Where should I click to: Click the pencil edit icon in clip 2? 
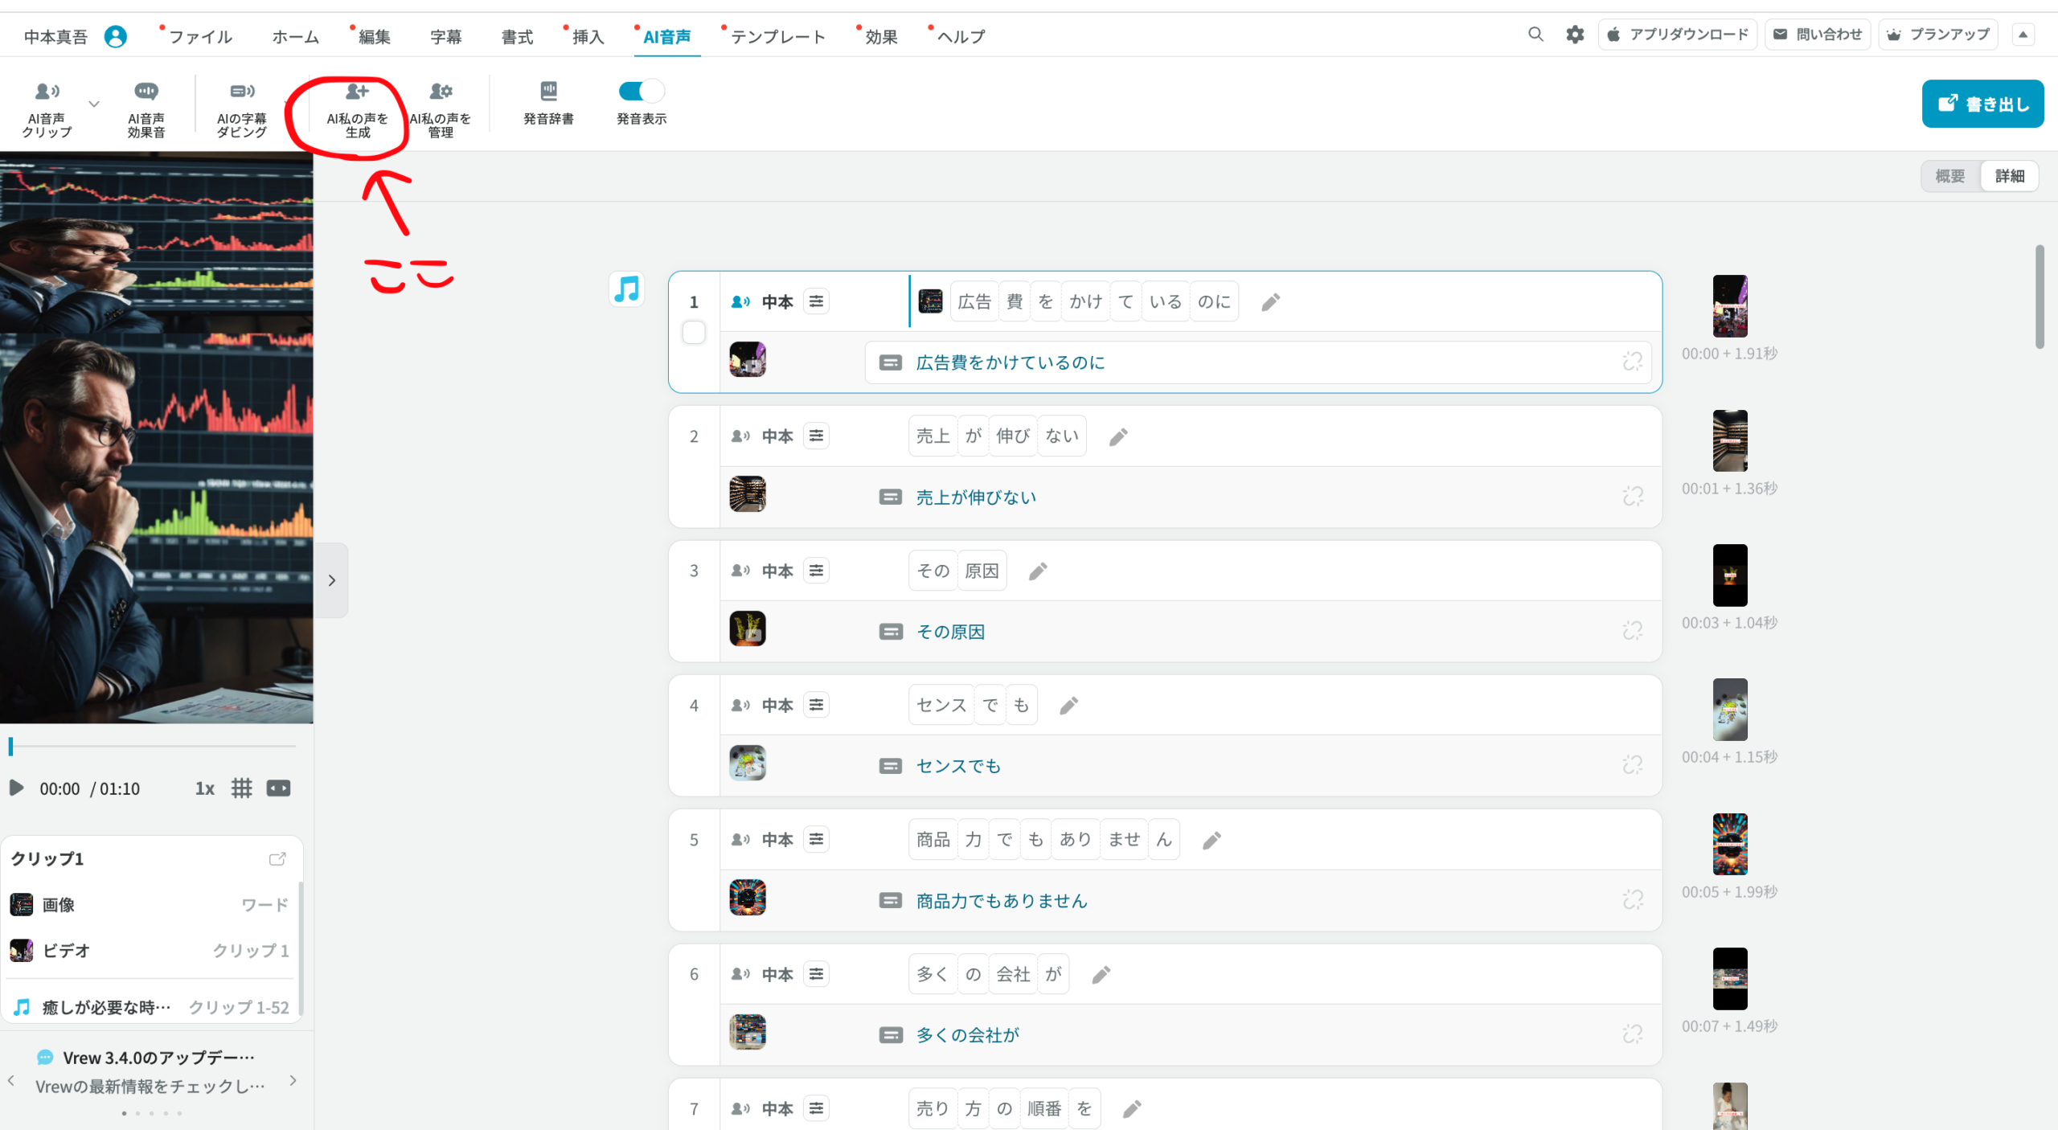click(x=1118, y=437)
